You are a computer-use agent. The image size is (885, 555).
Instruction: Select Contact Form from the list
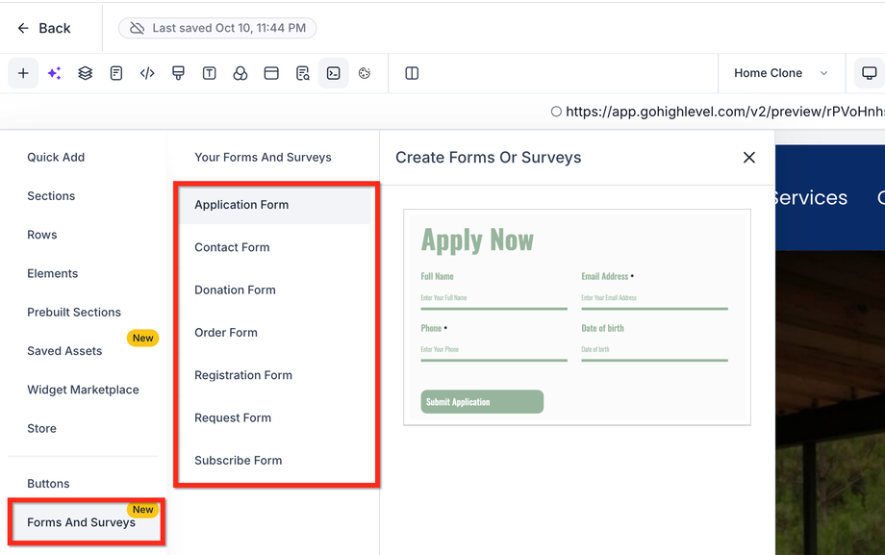pos(232,247)
